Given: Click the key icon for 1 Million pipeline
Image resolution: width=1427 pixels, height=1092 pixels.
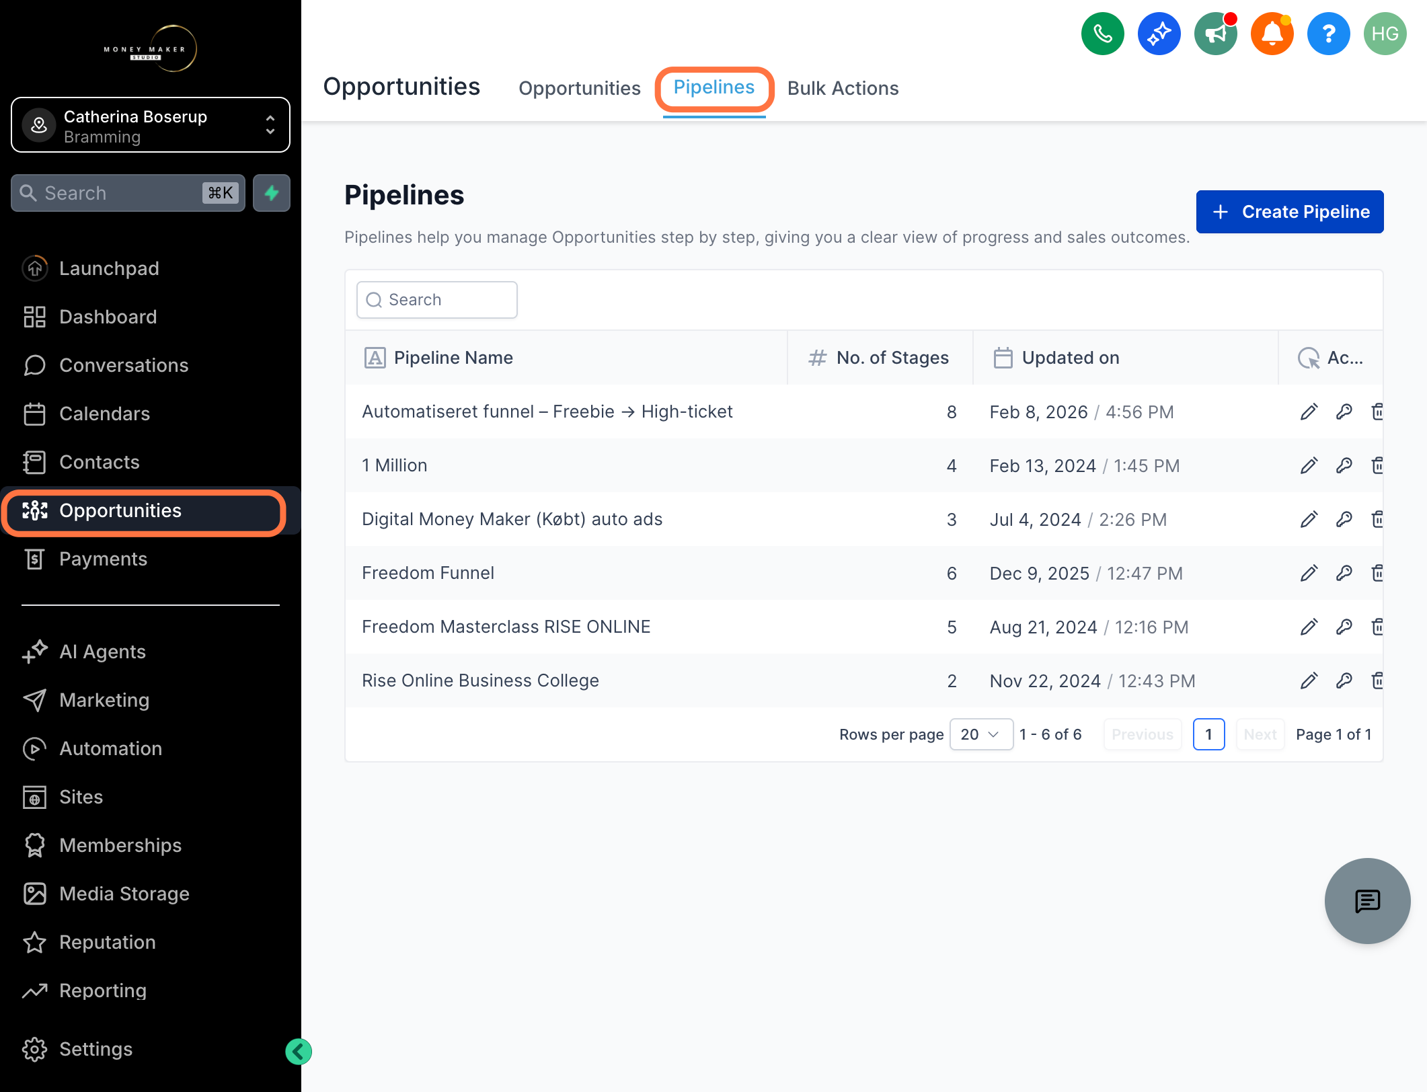Looking at the screenshot, I should (1344, 465).
